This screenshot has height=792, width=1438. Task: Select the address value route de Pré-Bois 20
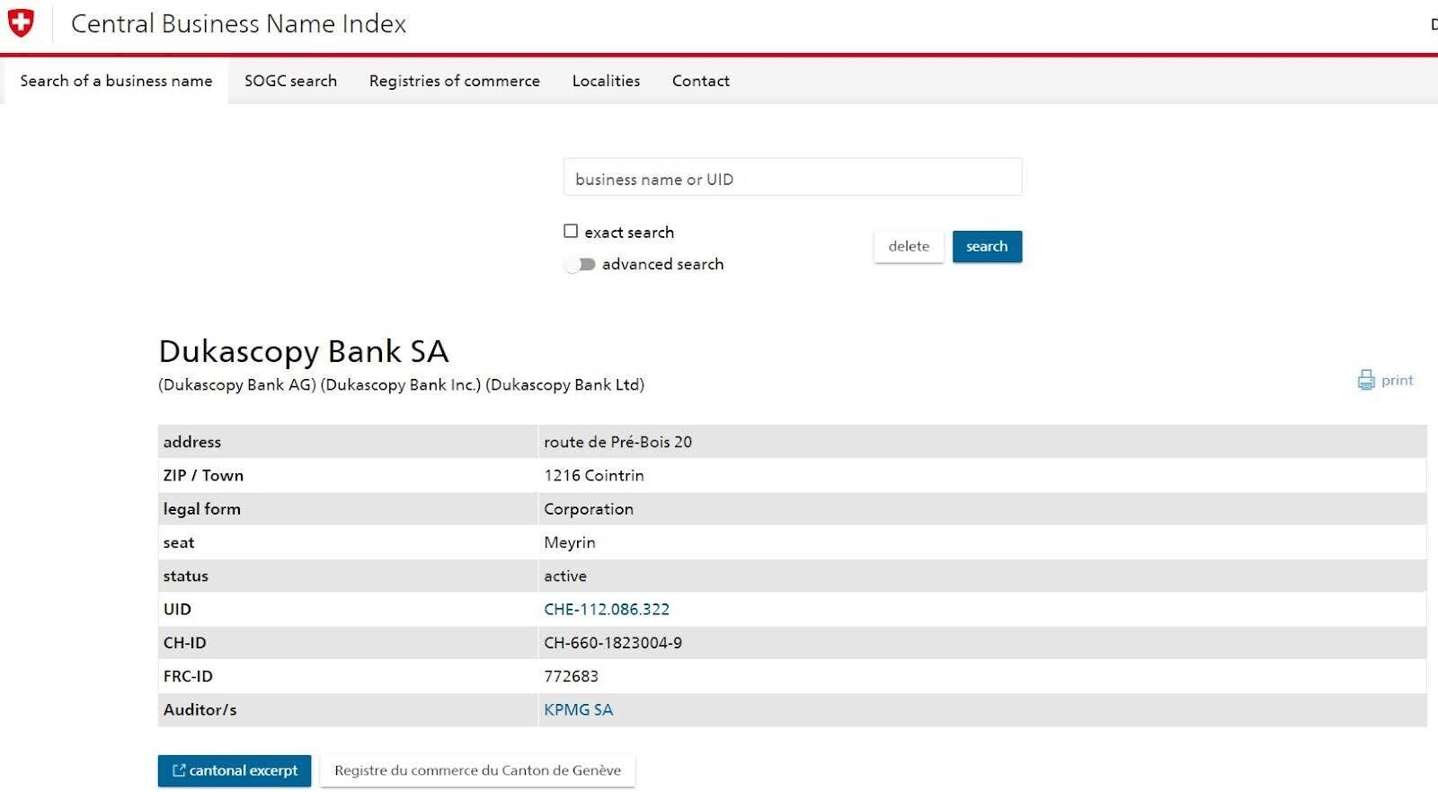(x=617, y=442)
